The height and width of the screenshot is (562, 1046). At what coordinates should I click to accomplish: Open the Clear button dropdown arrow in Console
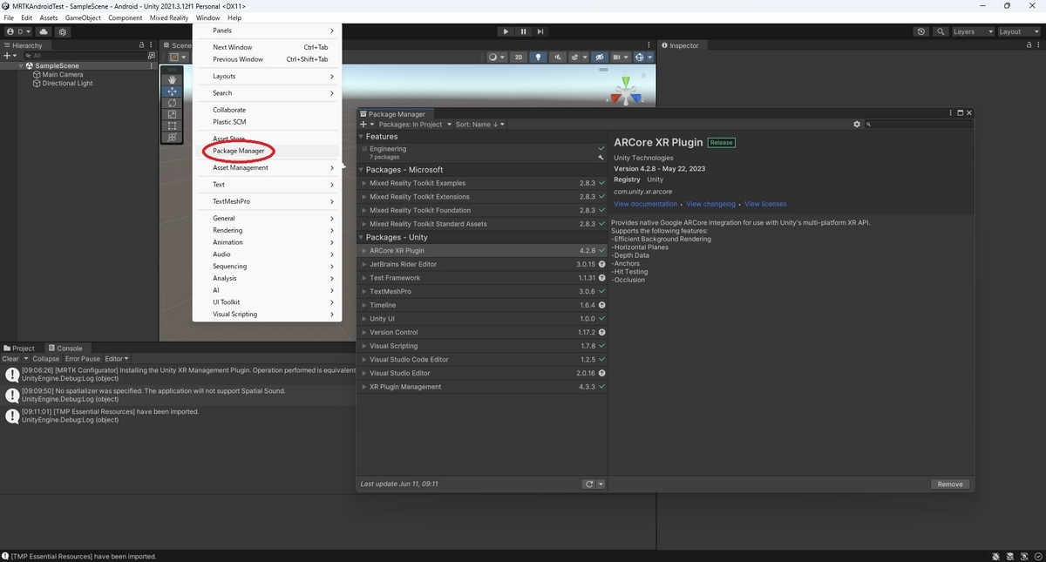[26, 359]
